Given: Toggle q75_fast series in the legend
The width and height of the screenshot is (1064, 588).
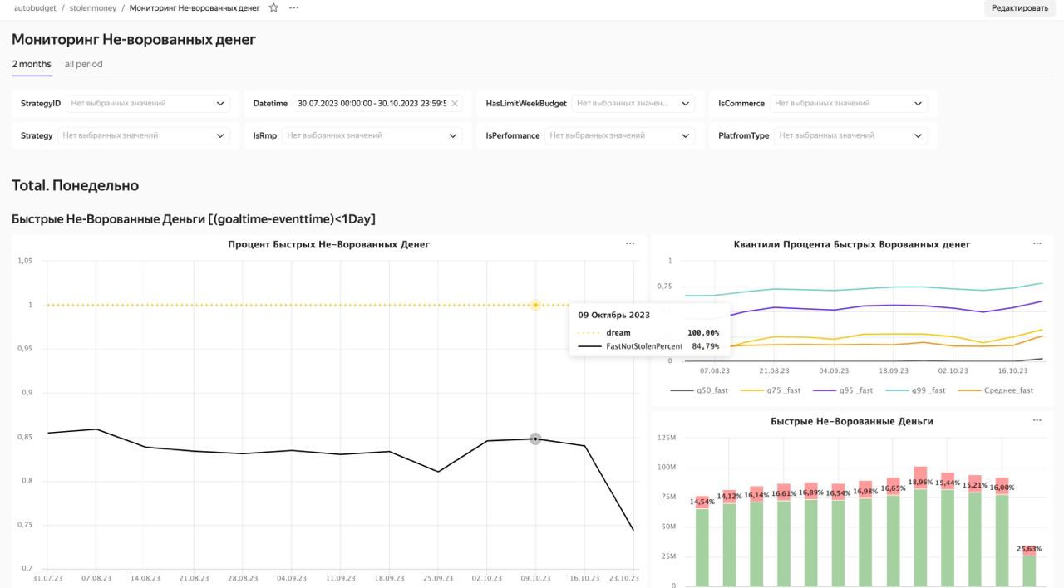Looking at the screenshot, I should [770, 390].
